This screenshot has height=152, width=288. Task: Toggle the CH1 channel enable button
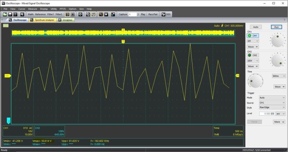[x=253, y=36]
